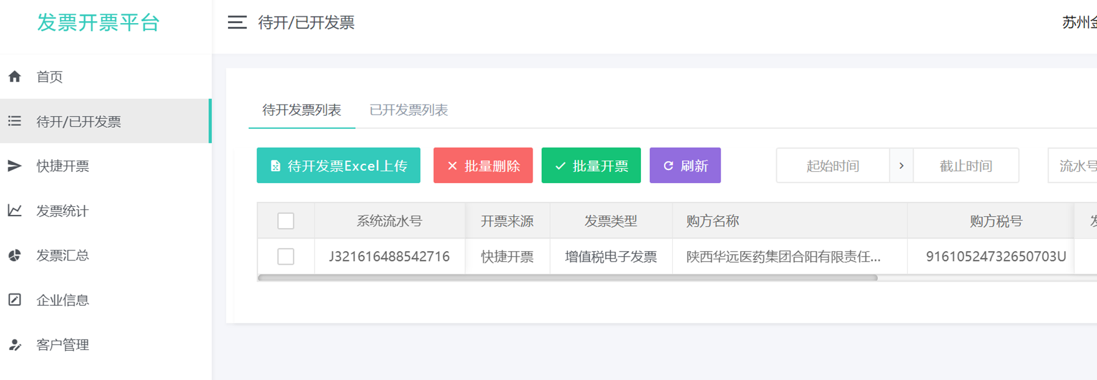The image size is (1097, 380).
Task: Check the row J321616488542716 checkbox
Action: point(286,257)
